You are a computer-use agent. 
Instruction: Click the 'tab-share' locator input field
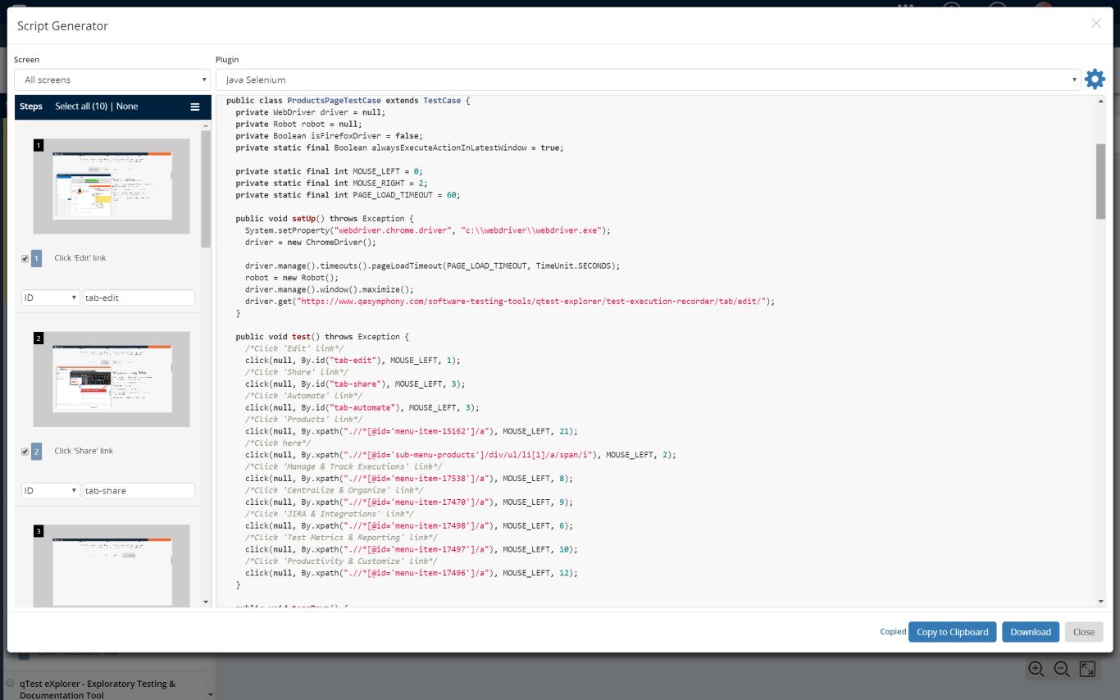coord(139,491)
